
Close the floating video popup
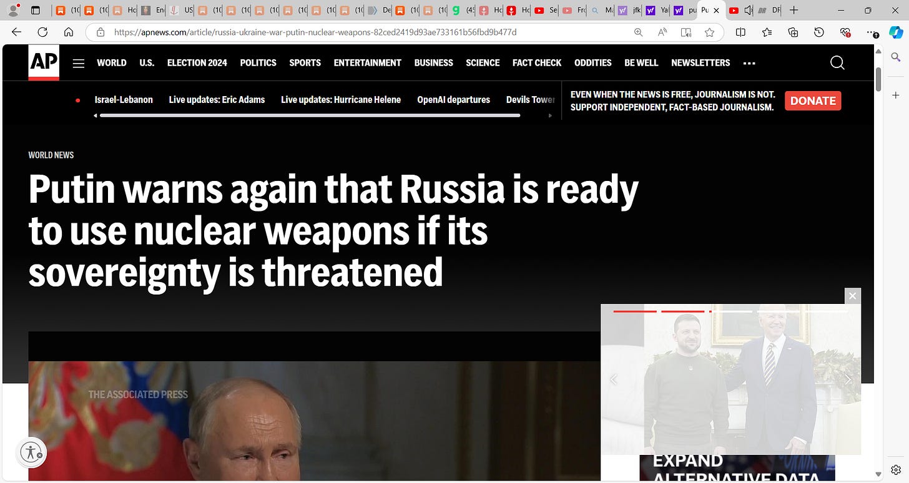tap(852, 296)
